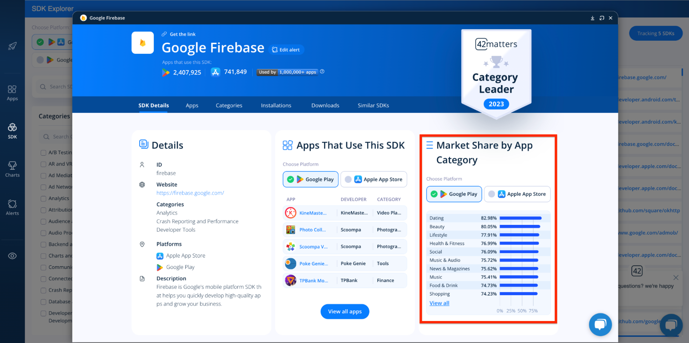
Task: Click the rocket icon in left sidebar
Action: pyautogui.click(x=12, y=46)
